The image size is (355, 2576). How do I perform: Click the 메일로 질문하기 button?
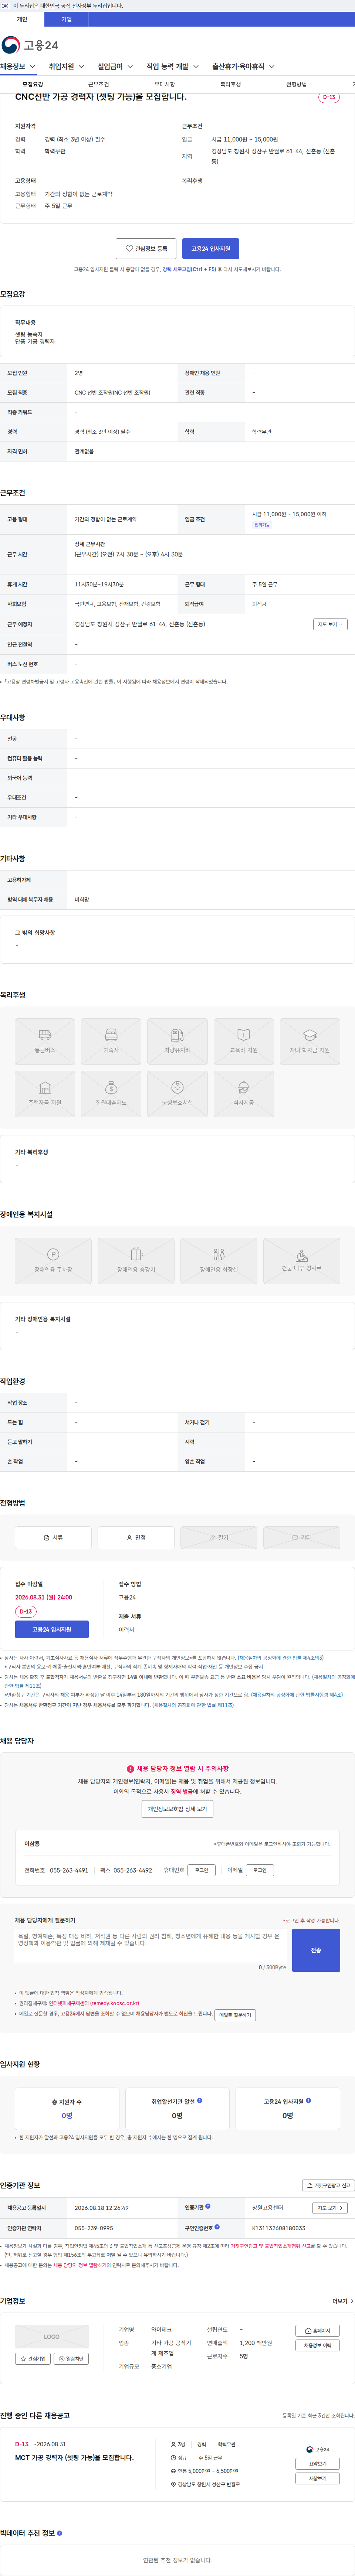235,2015
